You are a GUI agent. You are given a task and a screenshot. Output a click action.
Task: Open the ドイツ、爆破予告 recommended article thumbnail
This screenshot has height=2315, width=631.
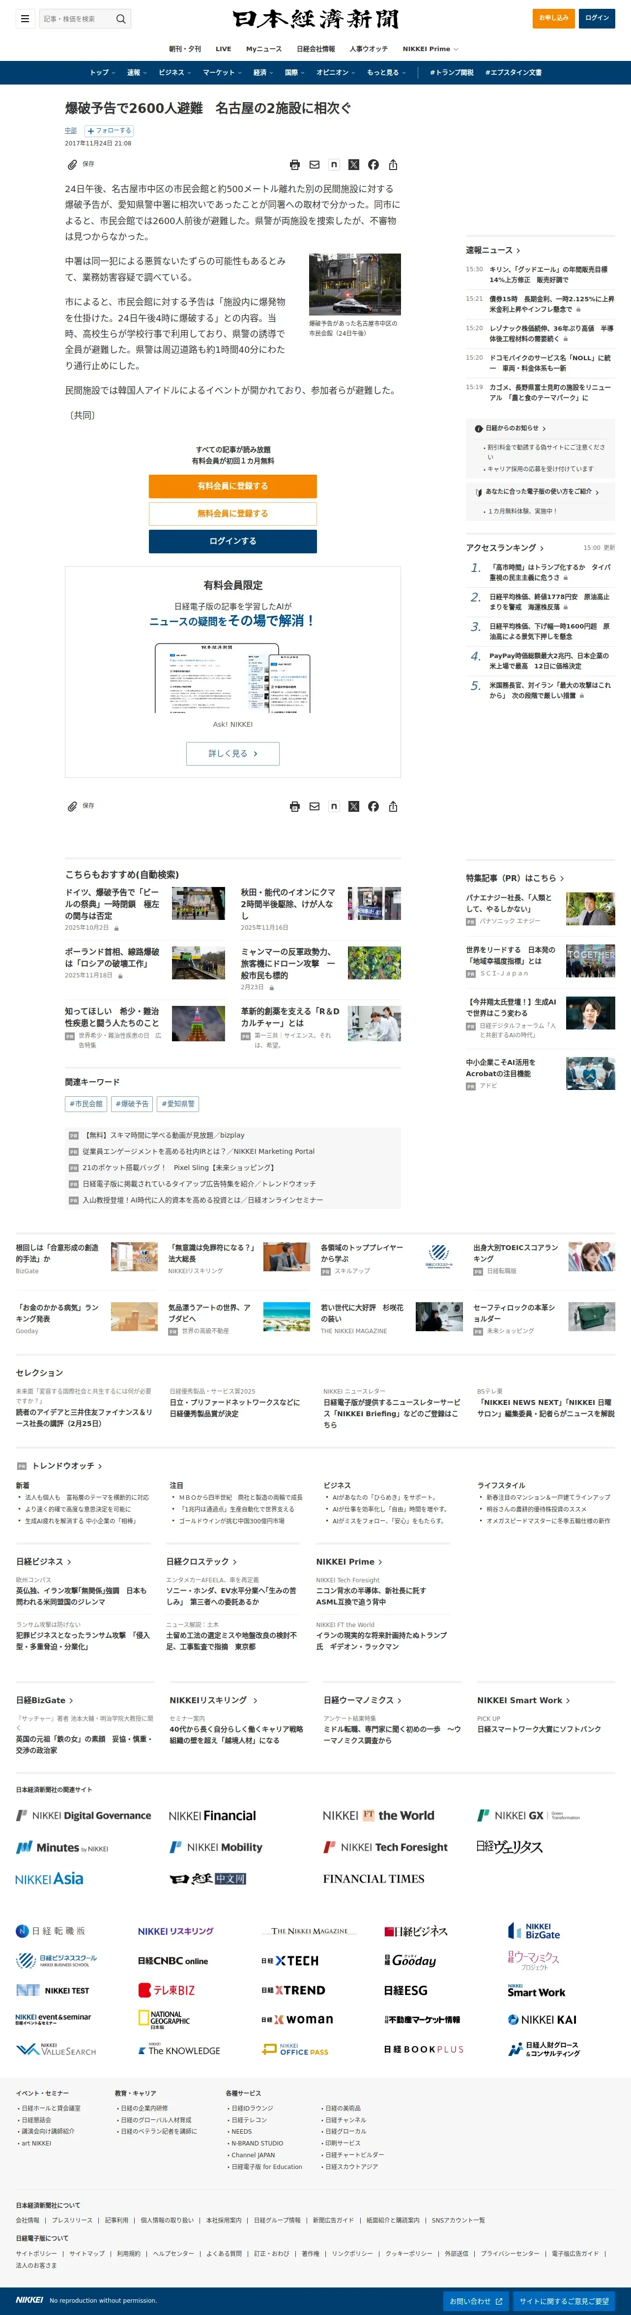tap(199, 903)
